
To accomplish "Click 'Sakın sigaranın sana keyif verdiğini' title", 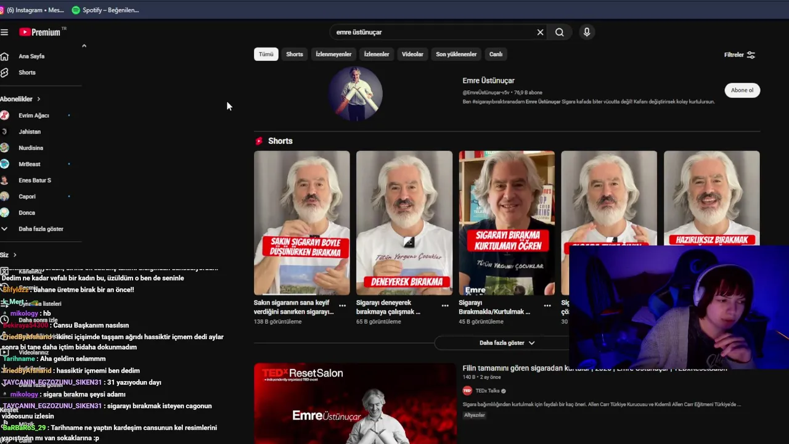I will [x=293, y=307].
